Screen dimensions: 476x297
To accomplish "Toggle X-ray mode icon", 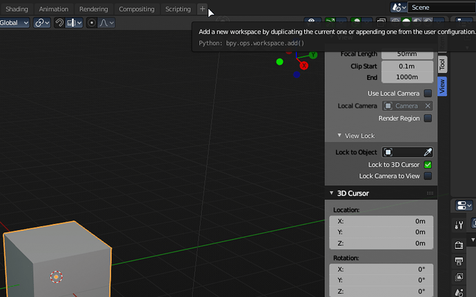I will coord(381,22).
